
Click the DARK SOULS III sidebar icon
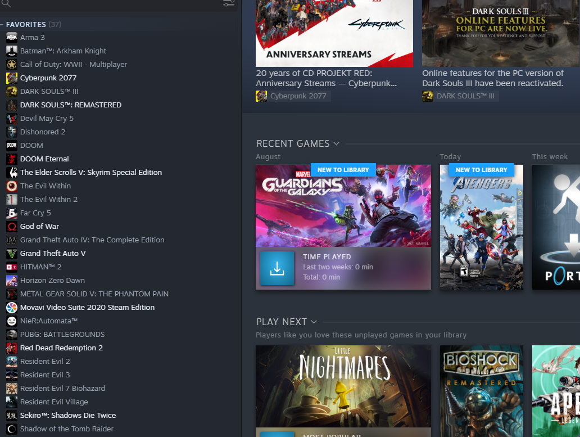(11, 92)
